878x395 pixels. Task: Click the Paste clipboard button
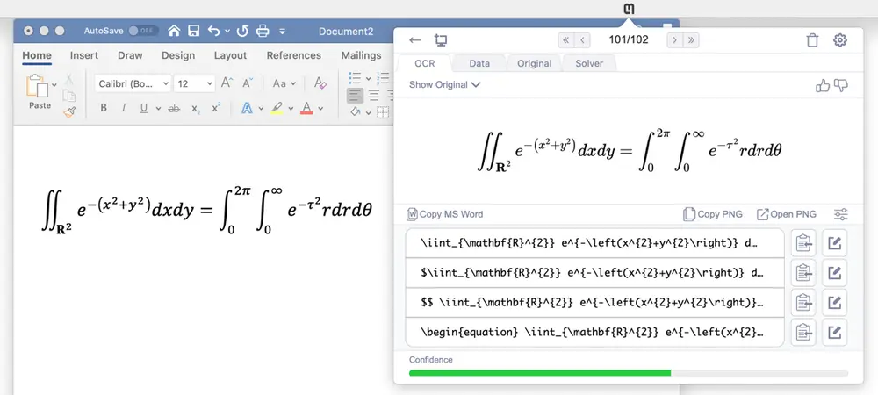(x=38, y=92)
